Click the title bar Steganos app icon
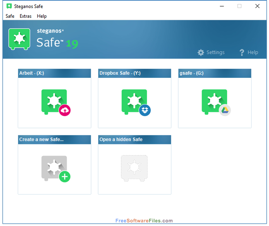 click(x=9, y=6)
